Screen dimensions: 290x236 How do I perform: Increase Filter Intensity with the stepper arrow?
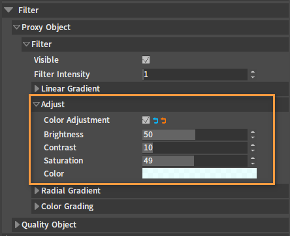pyautogui.click(x=253, y=72)
